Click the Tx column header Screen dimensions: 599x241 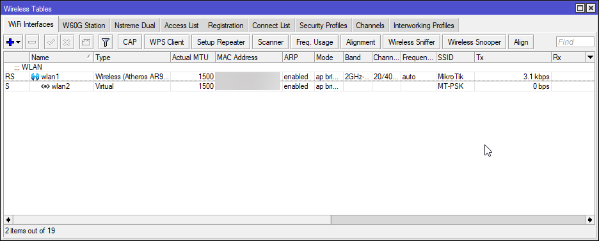coord(513,58)
